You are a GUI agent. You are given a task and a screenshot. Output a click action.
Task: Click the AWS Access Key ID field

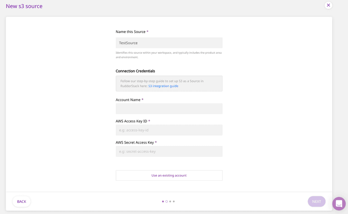[169, 130]
